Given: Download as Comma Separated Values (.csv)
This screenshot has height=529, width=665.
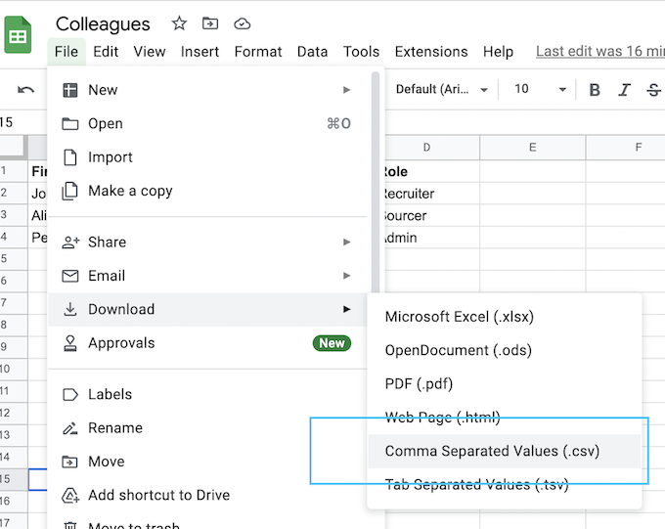Looking at the screenshot, I should [505, 451].
